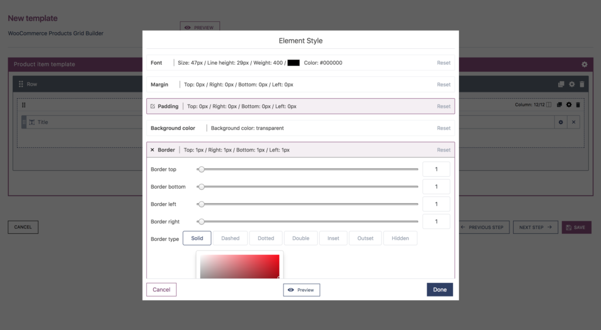Click the Title element text icon
Image resolution: width=601 pixels, height=330 pixels.
click(x=32, y=122)
